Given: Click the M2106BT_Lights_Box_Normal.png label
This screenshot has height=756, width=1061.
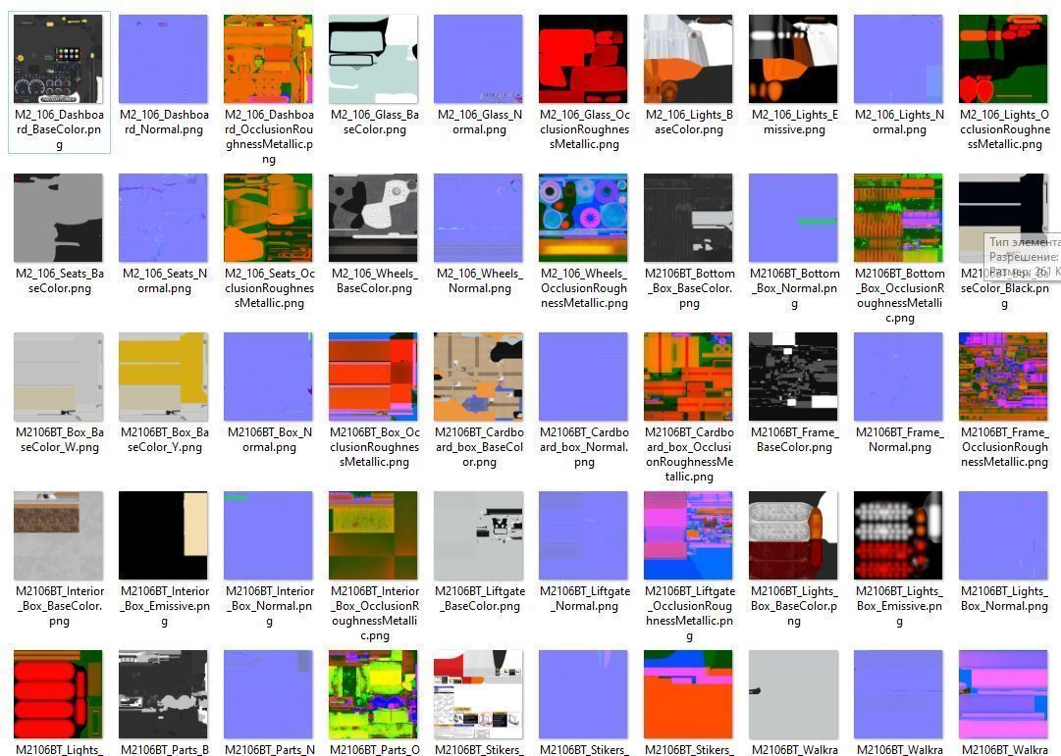Looking at the screenshot, I should coord(1004,598).
